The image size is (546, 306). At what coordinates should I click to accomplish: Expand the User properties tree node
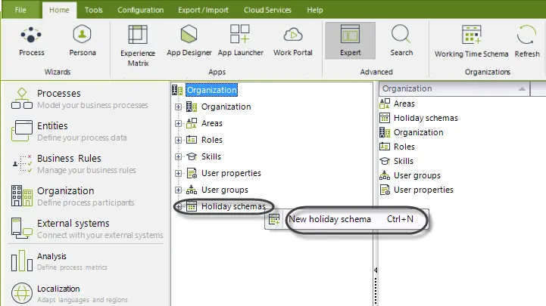[x=178, y=173]
